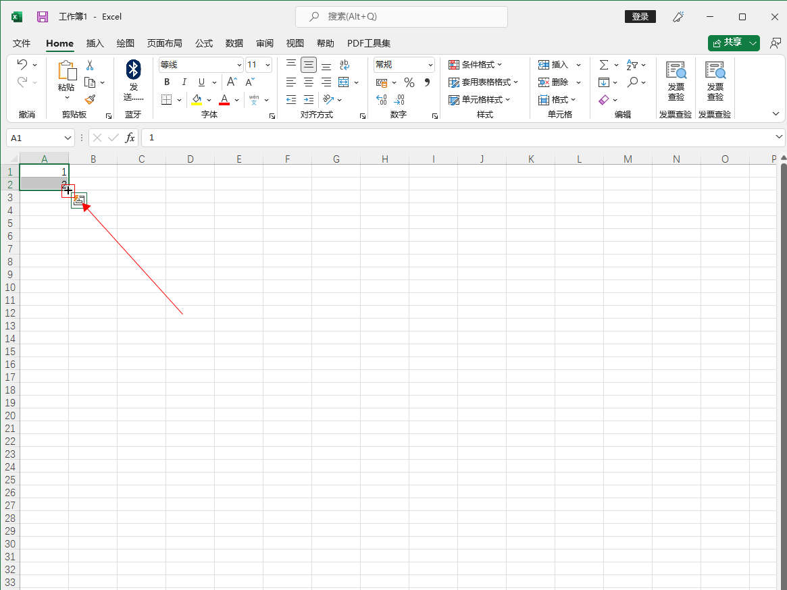The image size is (787, 590).
Task: Click the 登录 sign-in button
Action: [640, 17]
